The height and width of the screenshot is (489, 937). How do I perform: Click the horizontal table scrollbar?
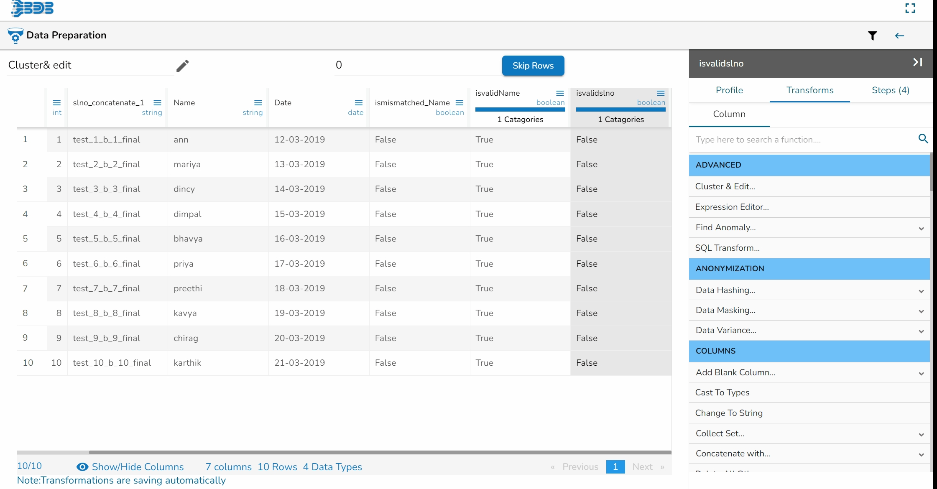pos(380,452)
